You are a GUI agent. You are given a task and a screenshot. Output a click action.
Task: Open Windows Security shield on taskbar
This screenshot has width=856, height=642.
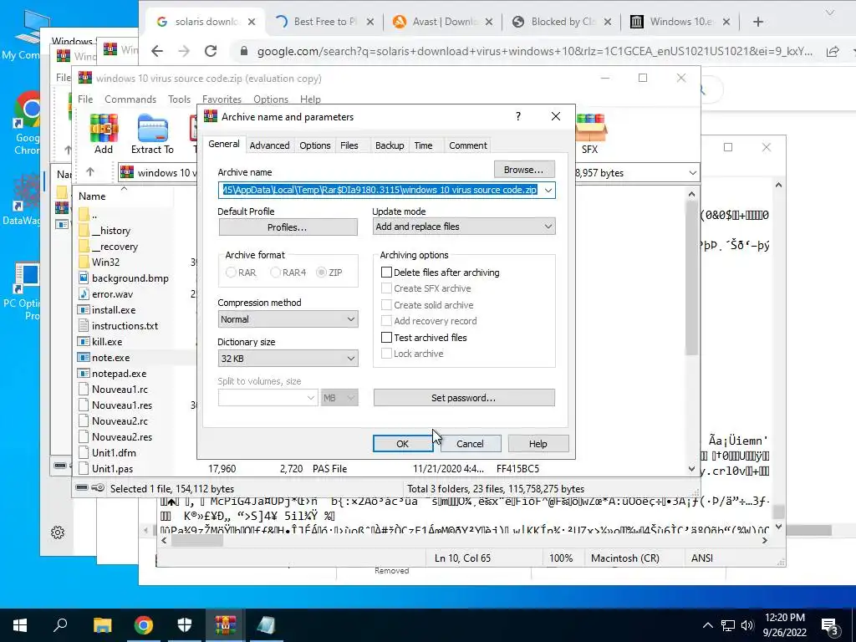[x=185, y=625]
